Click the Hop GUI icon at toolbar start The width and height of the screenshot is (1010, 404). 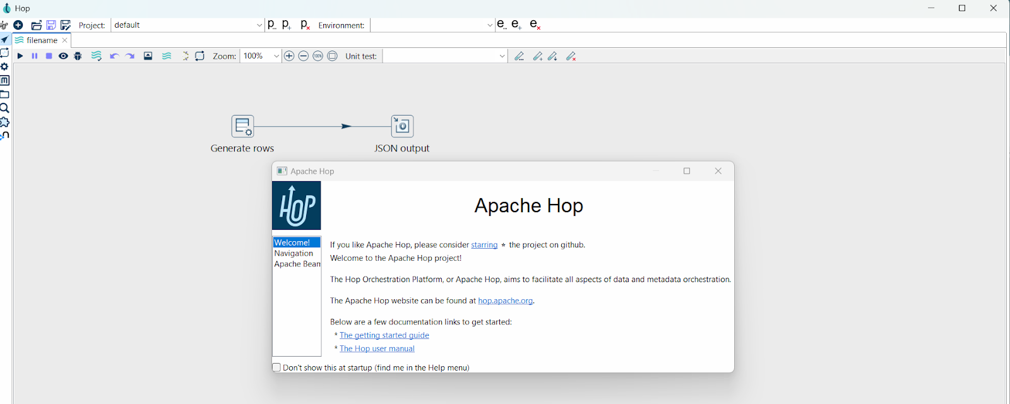tap(4, 25)
